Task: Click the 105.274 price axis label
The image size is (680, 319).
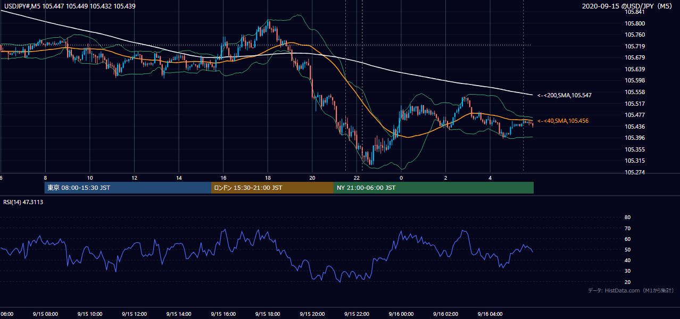Action: click(x=635, y=172)
